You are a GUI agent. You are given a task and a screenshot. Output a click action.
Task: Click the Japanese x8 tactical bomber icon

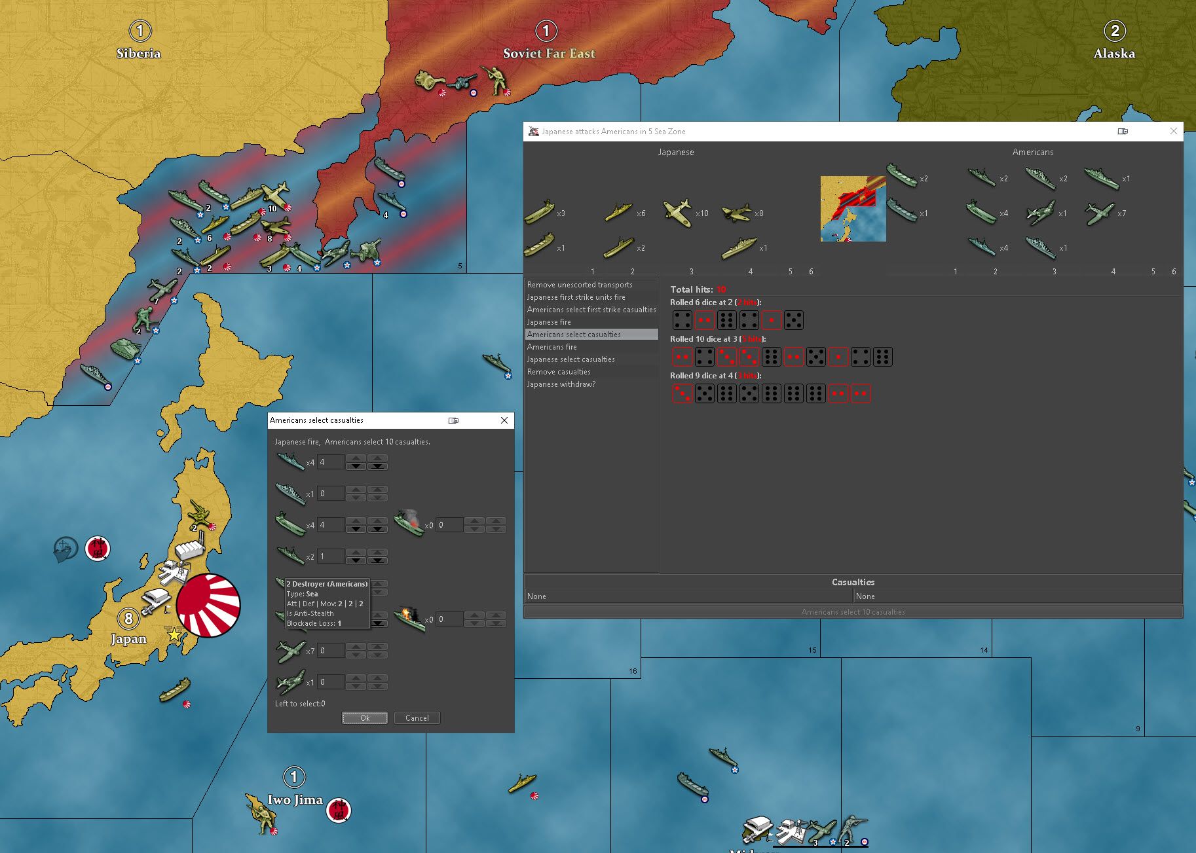click(736, 212)
